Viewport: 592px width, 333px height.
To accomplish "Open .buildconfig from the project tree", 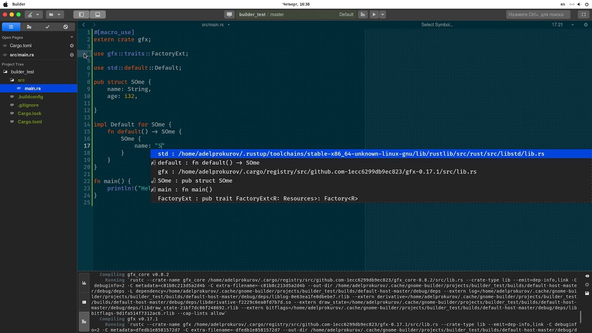I will coord(31,97).
